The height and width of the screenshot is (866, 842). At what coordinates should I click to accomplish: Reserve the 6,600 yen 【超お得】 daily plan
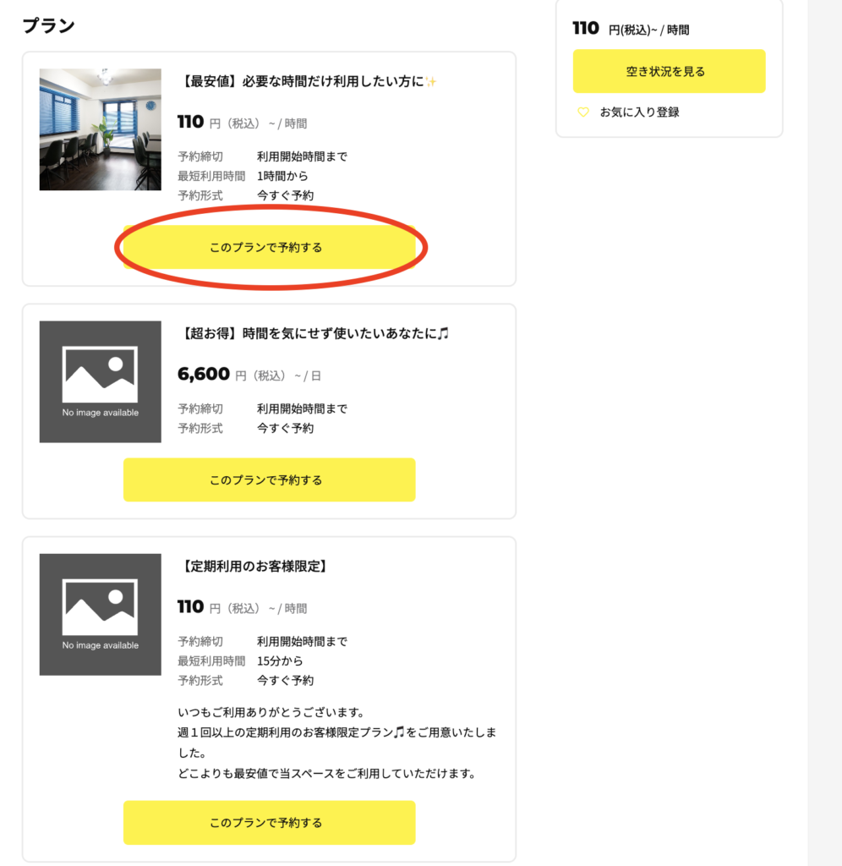269,480
